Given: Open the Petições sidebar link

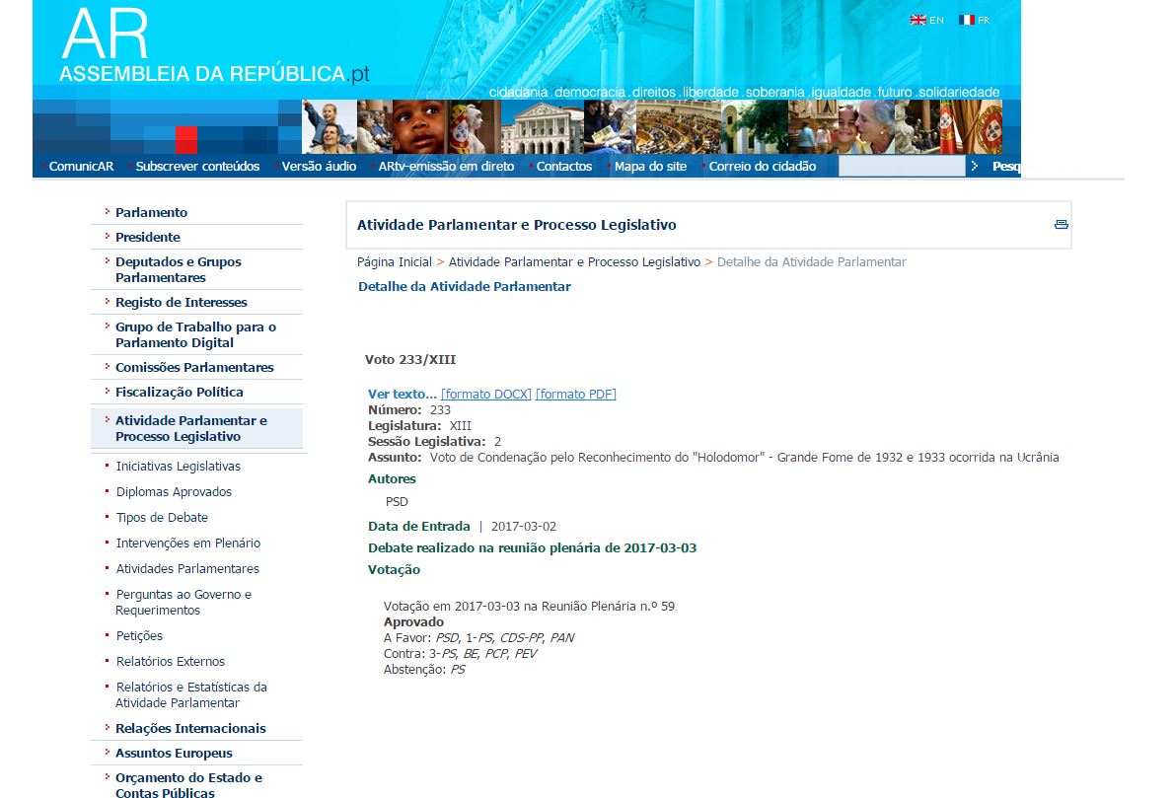Looking at the screenshot, I should (139, 636).
